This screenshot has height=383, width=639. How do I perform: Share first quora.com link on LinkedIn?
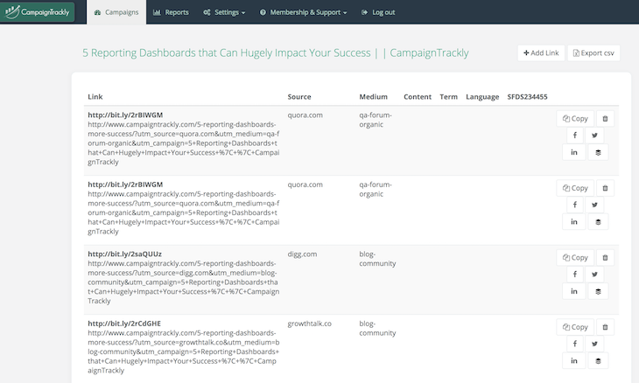[574, 153]
